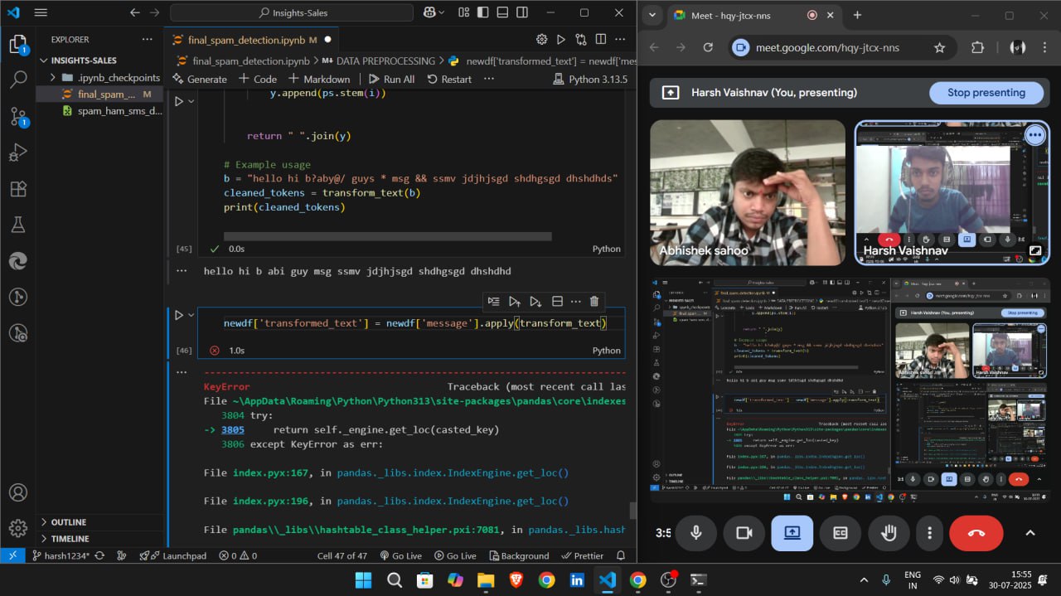Raise hand in Google Meet

click(x=889, y=533)
